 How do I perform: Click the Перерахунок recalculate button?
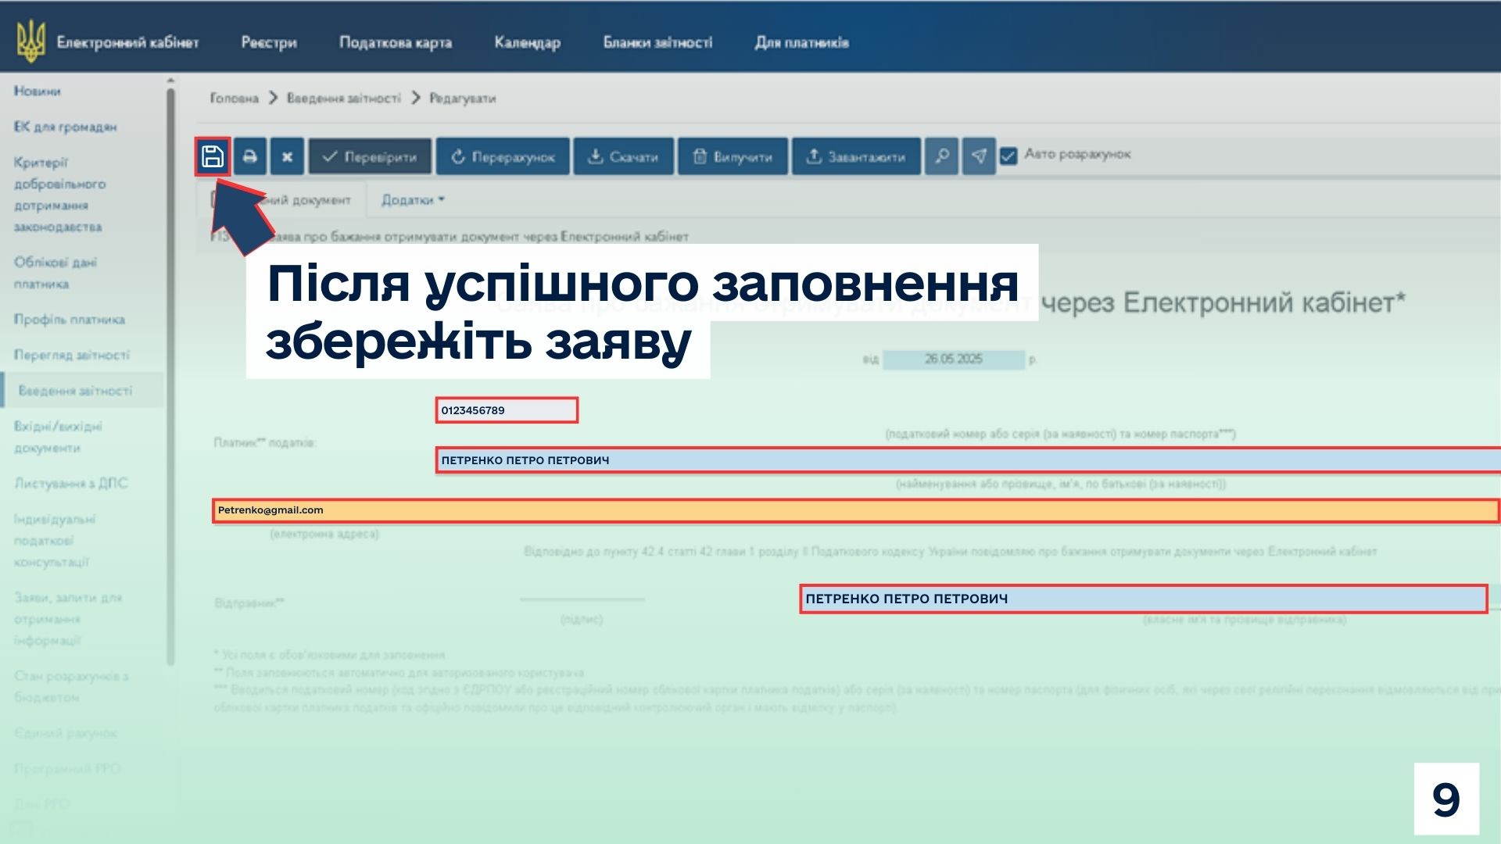click(503, 156)
